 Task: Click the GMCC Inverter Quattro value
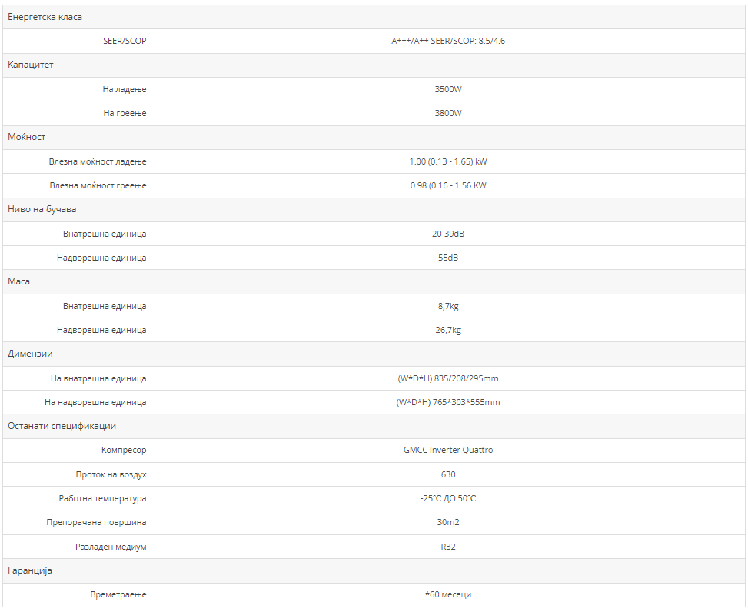point(448,450)
